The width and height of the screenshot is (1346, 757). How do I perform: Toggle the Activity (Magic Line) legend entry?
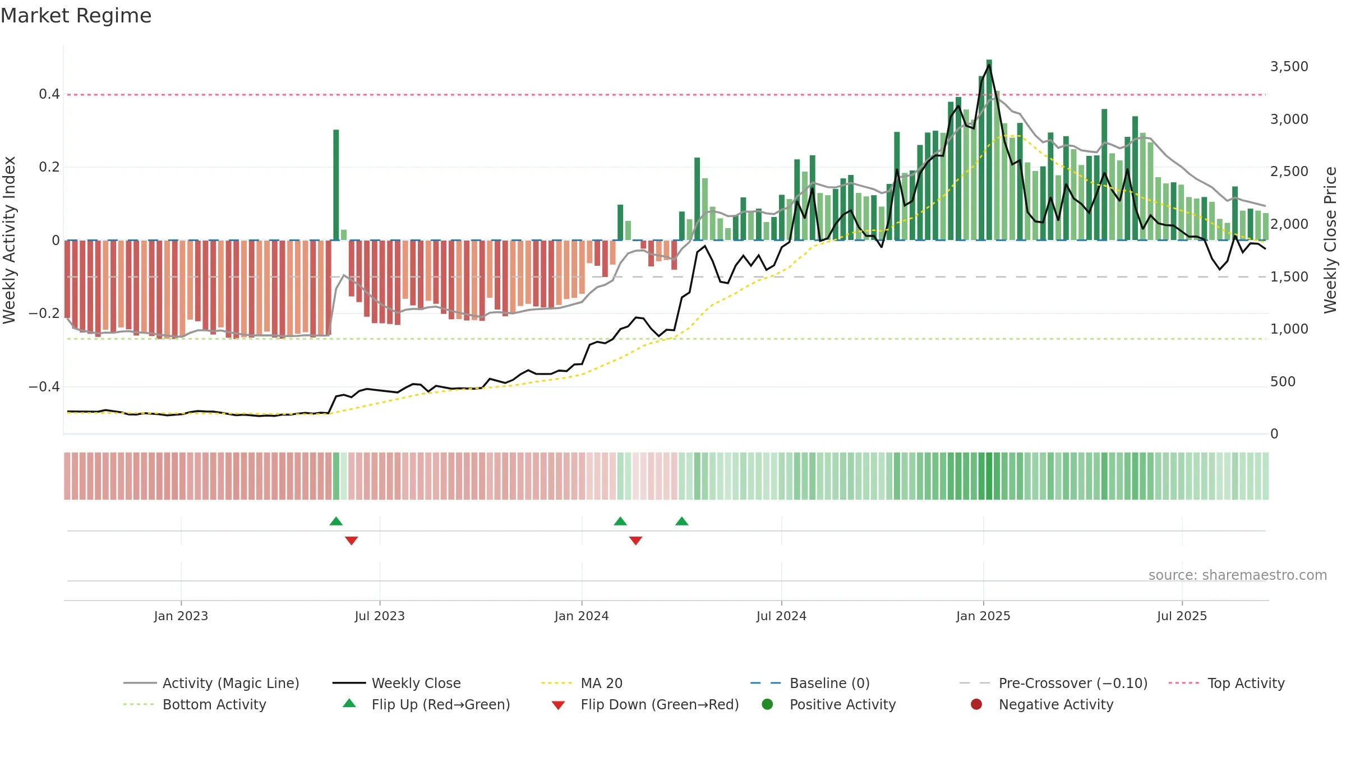pyautogui.click(x=211, y=683)
